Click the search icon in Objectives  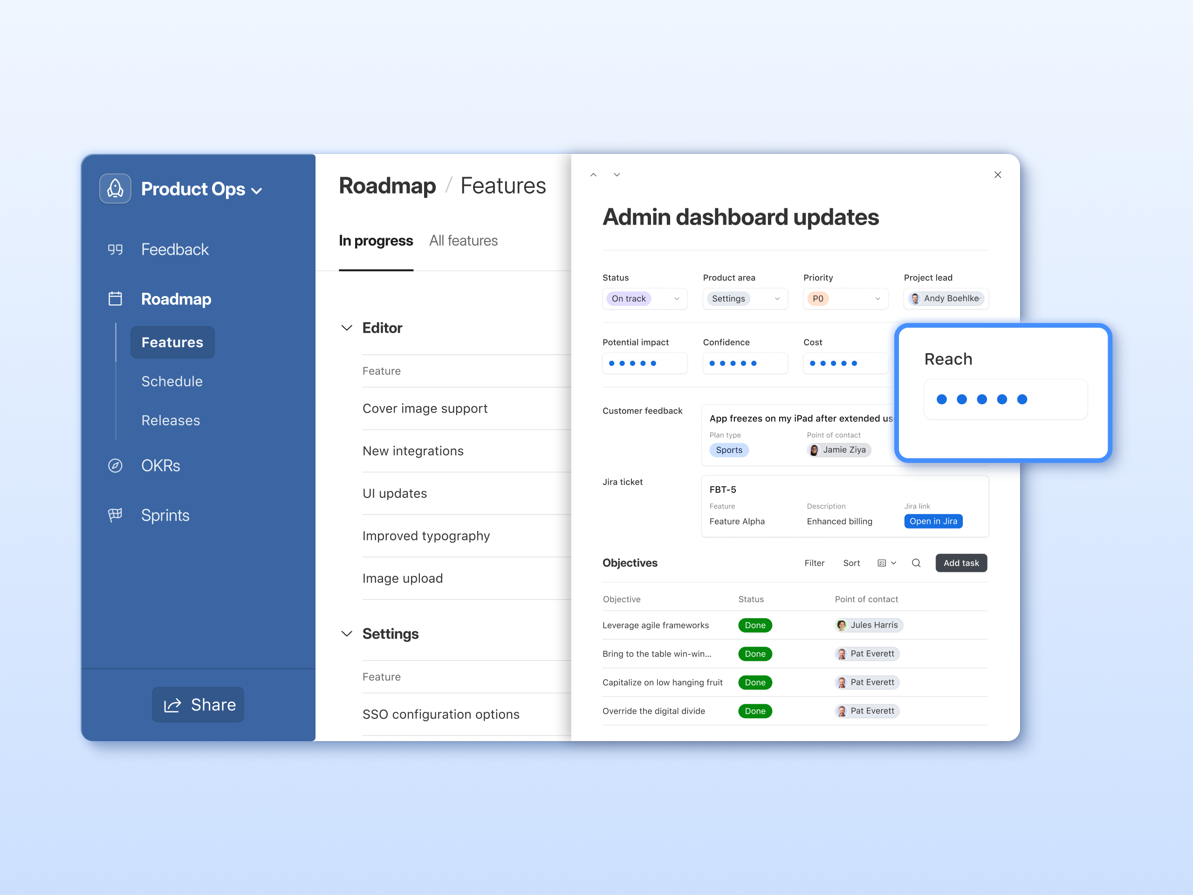coord(916,563)
